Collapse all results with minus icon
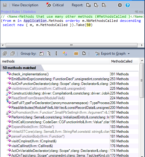The height and width of the screenshot is (157, 145). pos(13,54)
